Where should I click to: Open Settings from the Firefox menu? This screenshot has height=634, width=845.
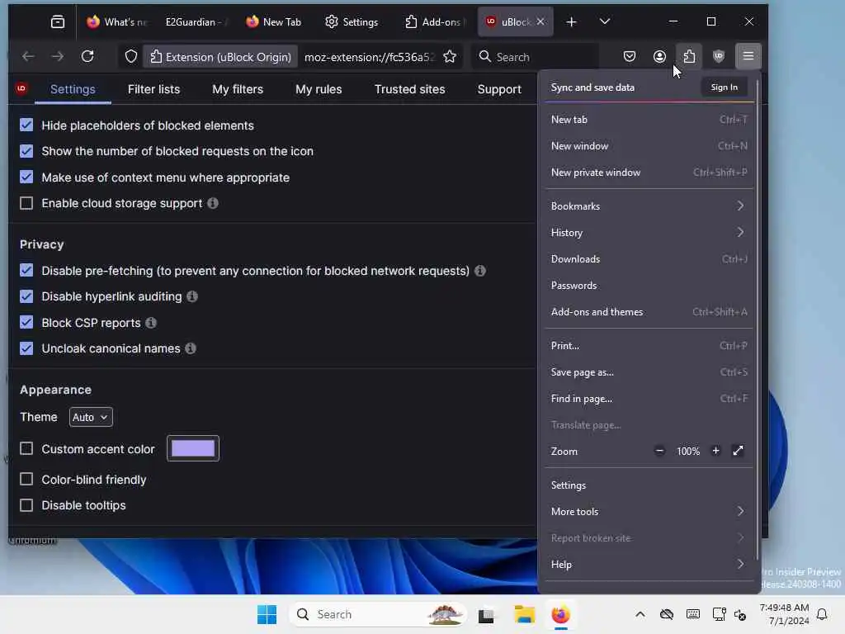point(649,485)
